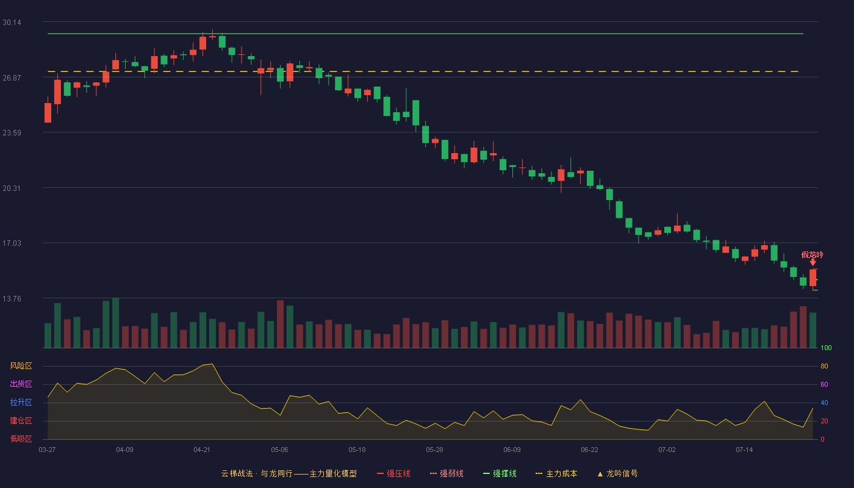Click the last red candlestick under 假龙吟

(x=813, y=278)
